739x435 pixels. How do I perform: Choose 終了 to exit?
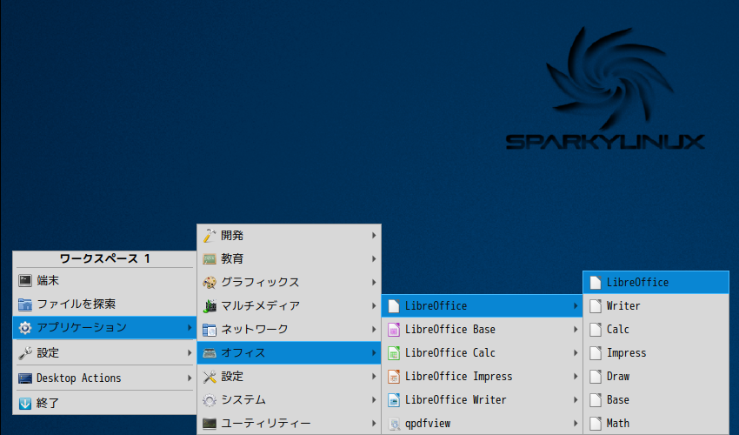point(104,404)
